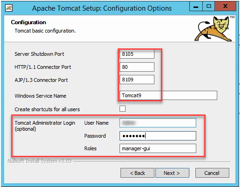Click the HTTP/1.1 Connector Port field showing 80
The width and height of the screenshot is (240, 187).
pyautogui.click(x=137, y=67)
